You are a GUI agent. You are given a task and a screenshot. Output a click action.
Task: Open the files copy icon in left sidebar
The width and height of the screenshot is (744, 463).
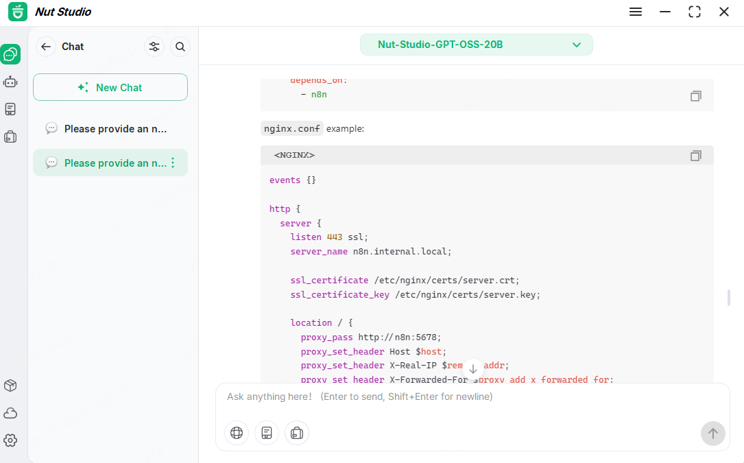coord(10,136)
